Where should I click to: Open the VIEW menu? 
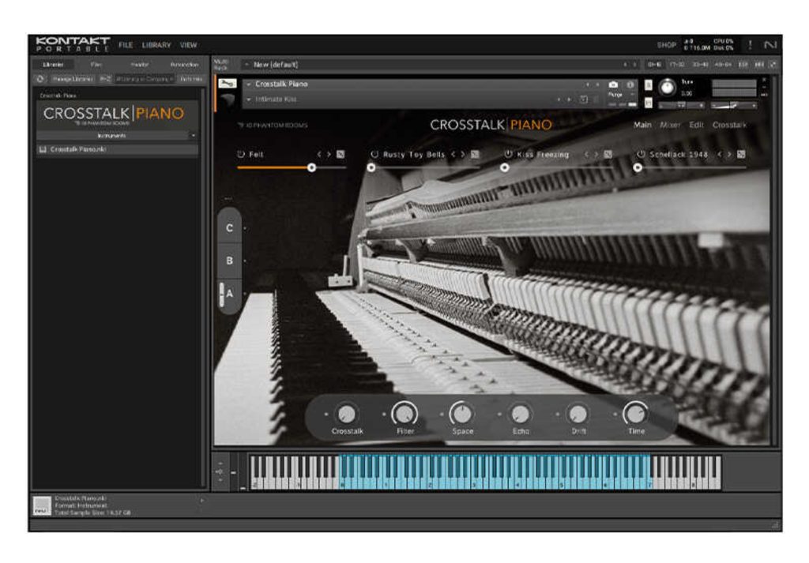tap(188, 45)
